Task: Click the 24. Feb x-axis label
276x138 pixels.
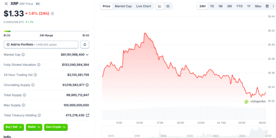Action: point(222,123)
